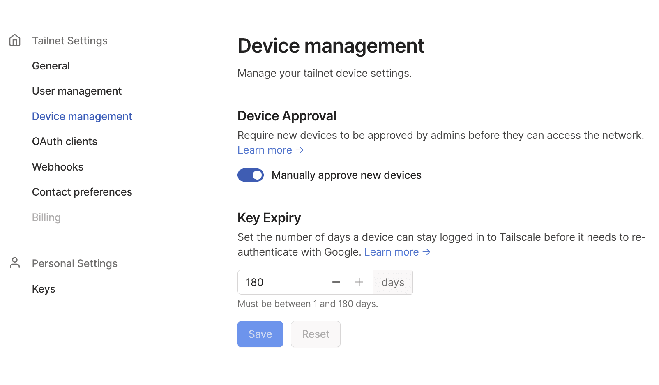The width and height of the screenshot is (659, 385).
Task: Click the Personal Settings heading
Action: pos(75,263)
